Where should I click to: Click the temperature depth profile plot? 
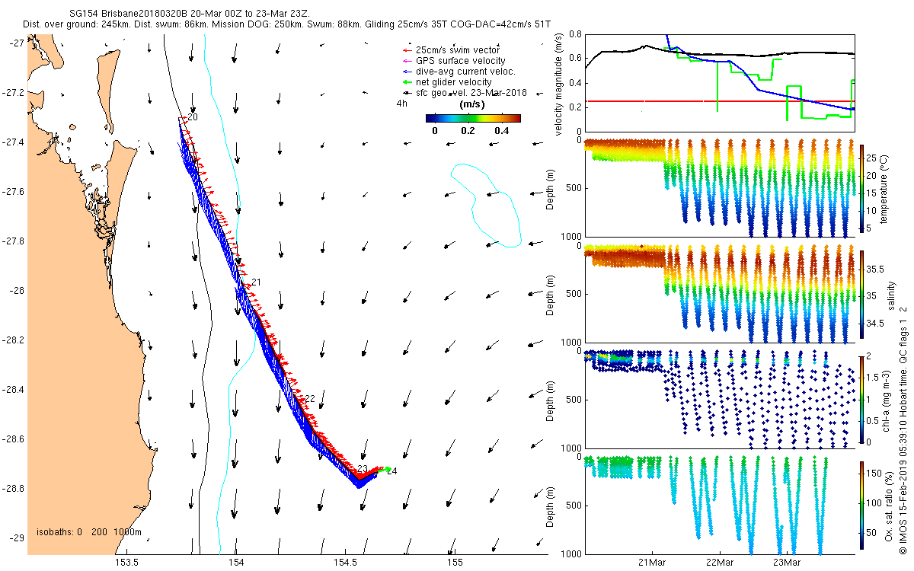click(x=720, y=188)
